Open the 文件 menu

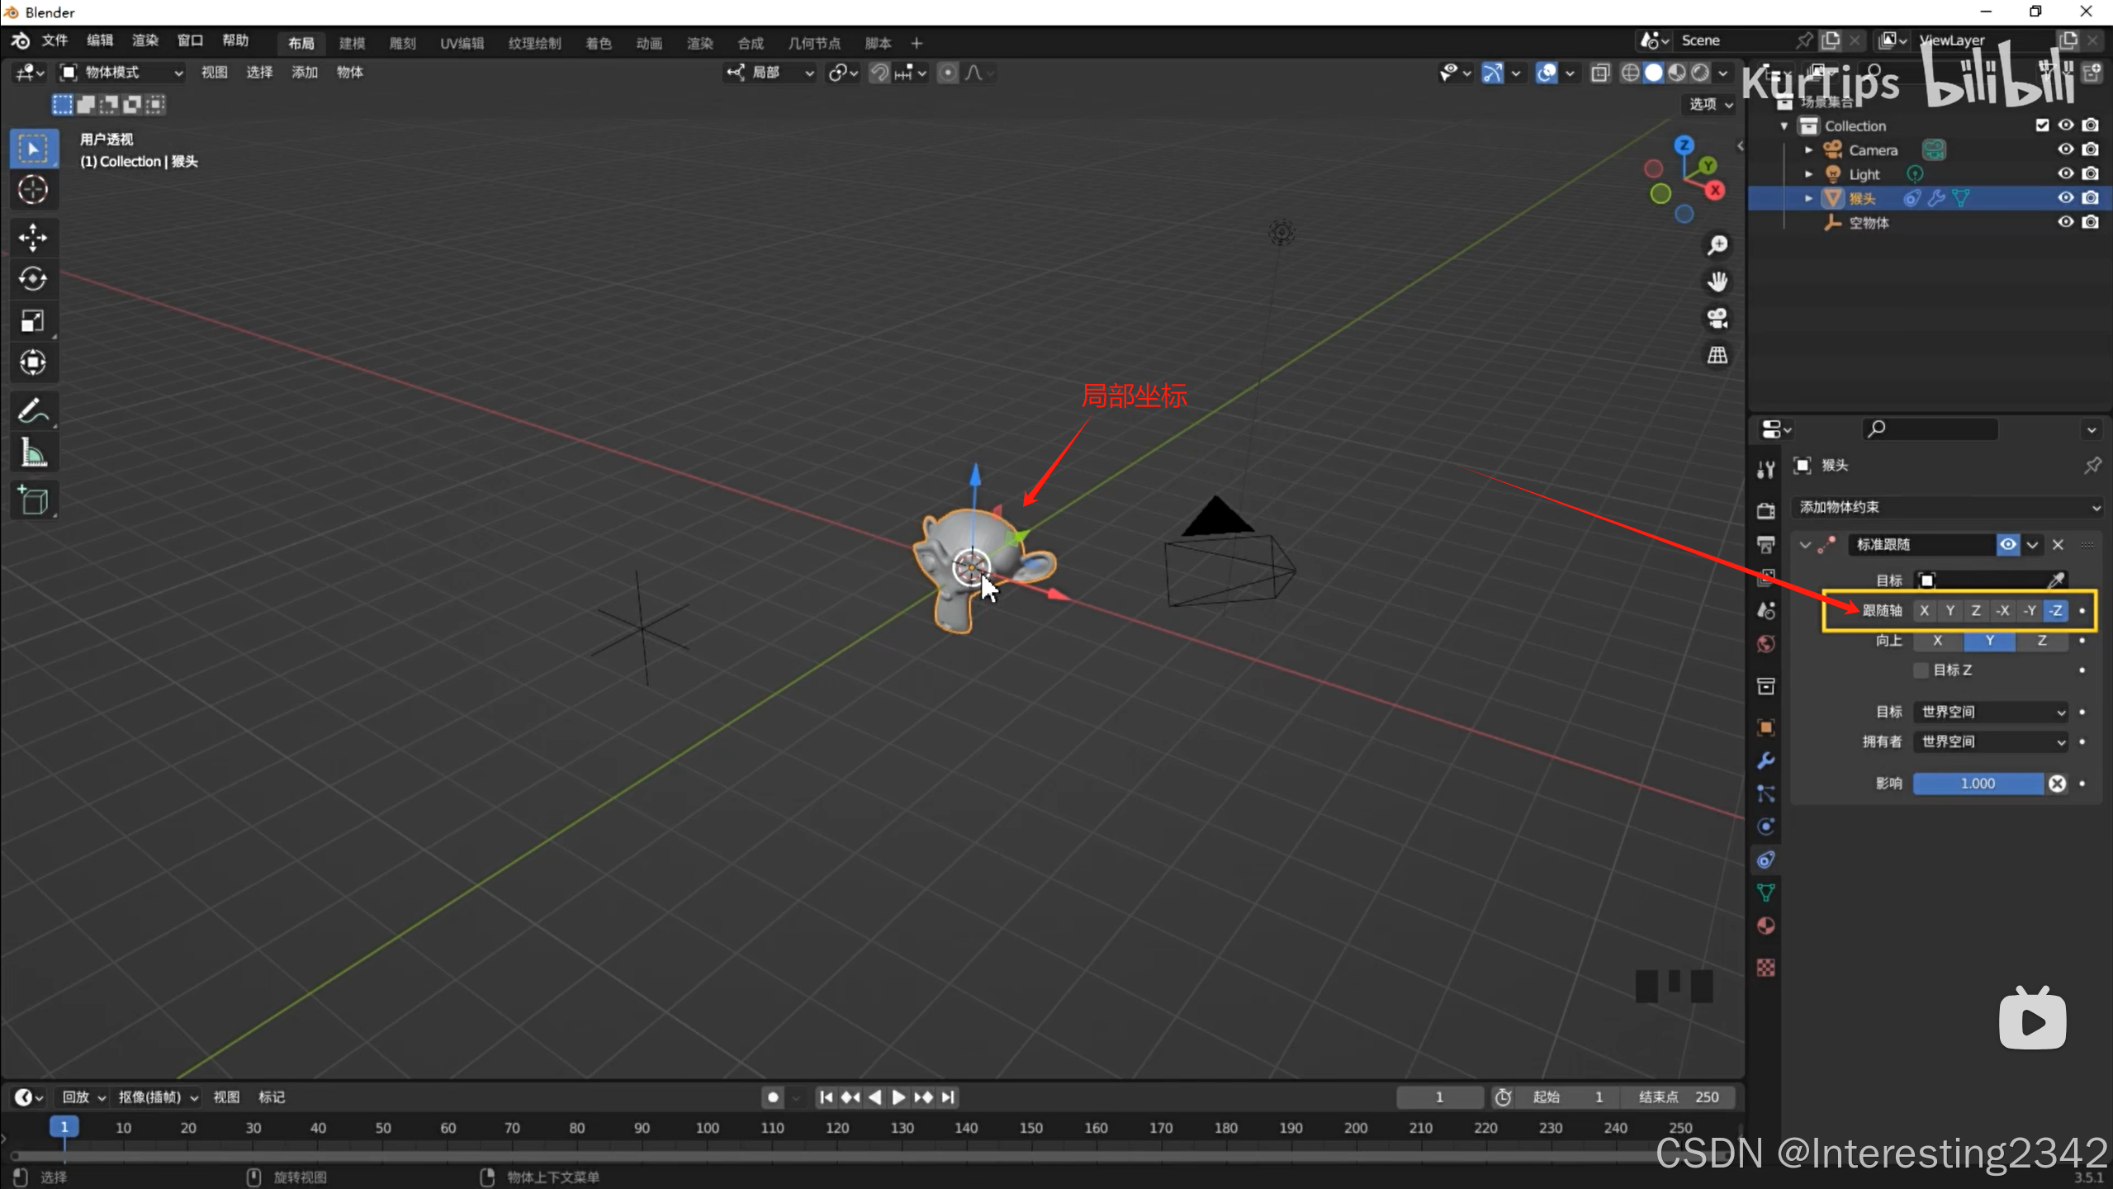tap(54, 40)
